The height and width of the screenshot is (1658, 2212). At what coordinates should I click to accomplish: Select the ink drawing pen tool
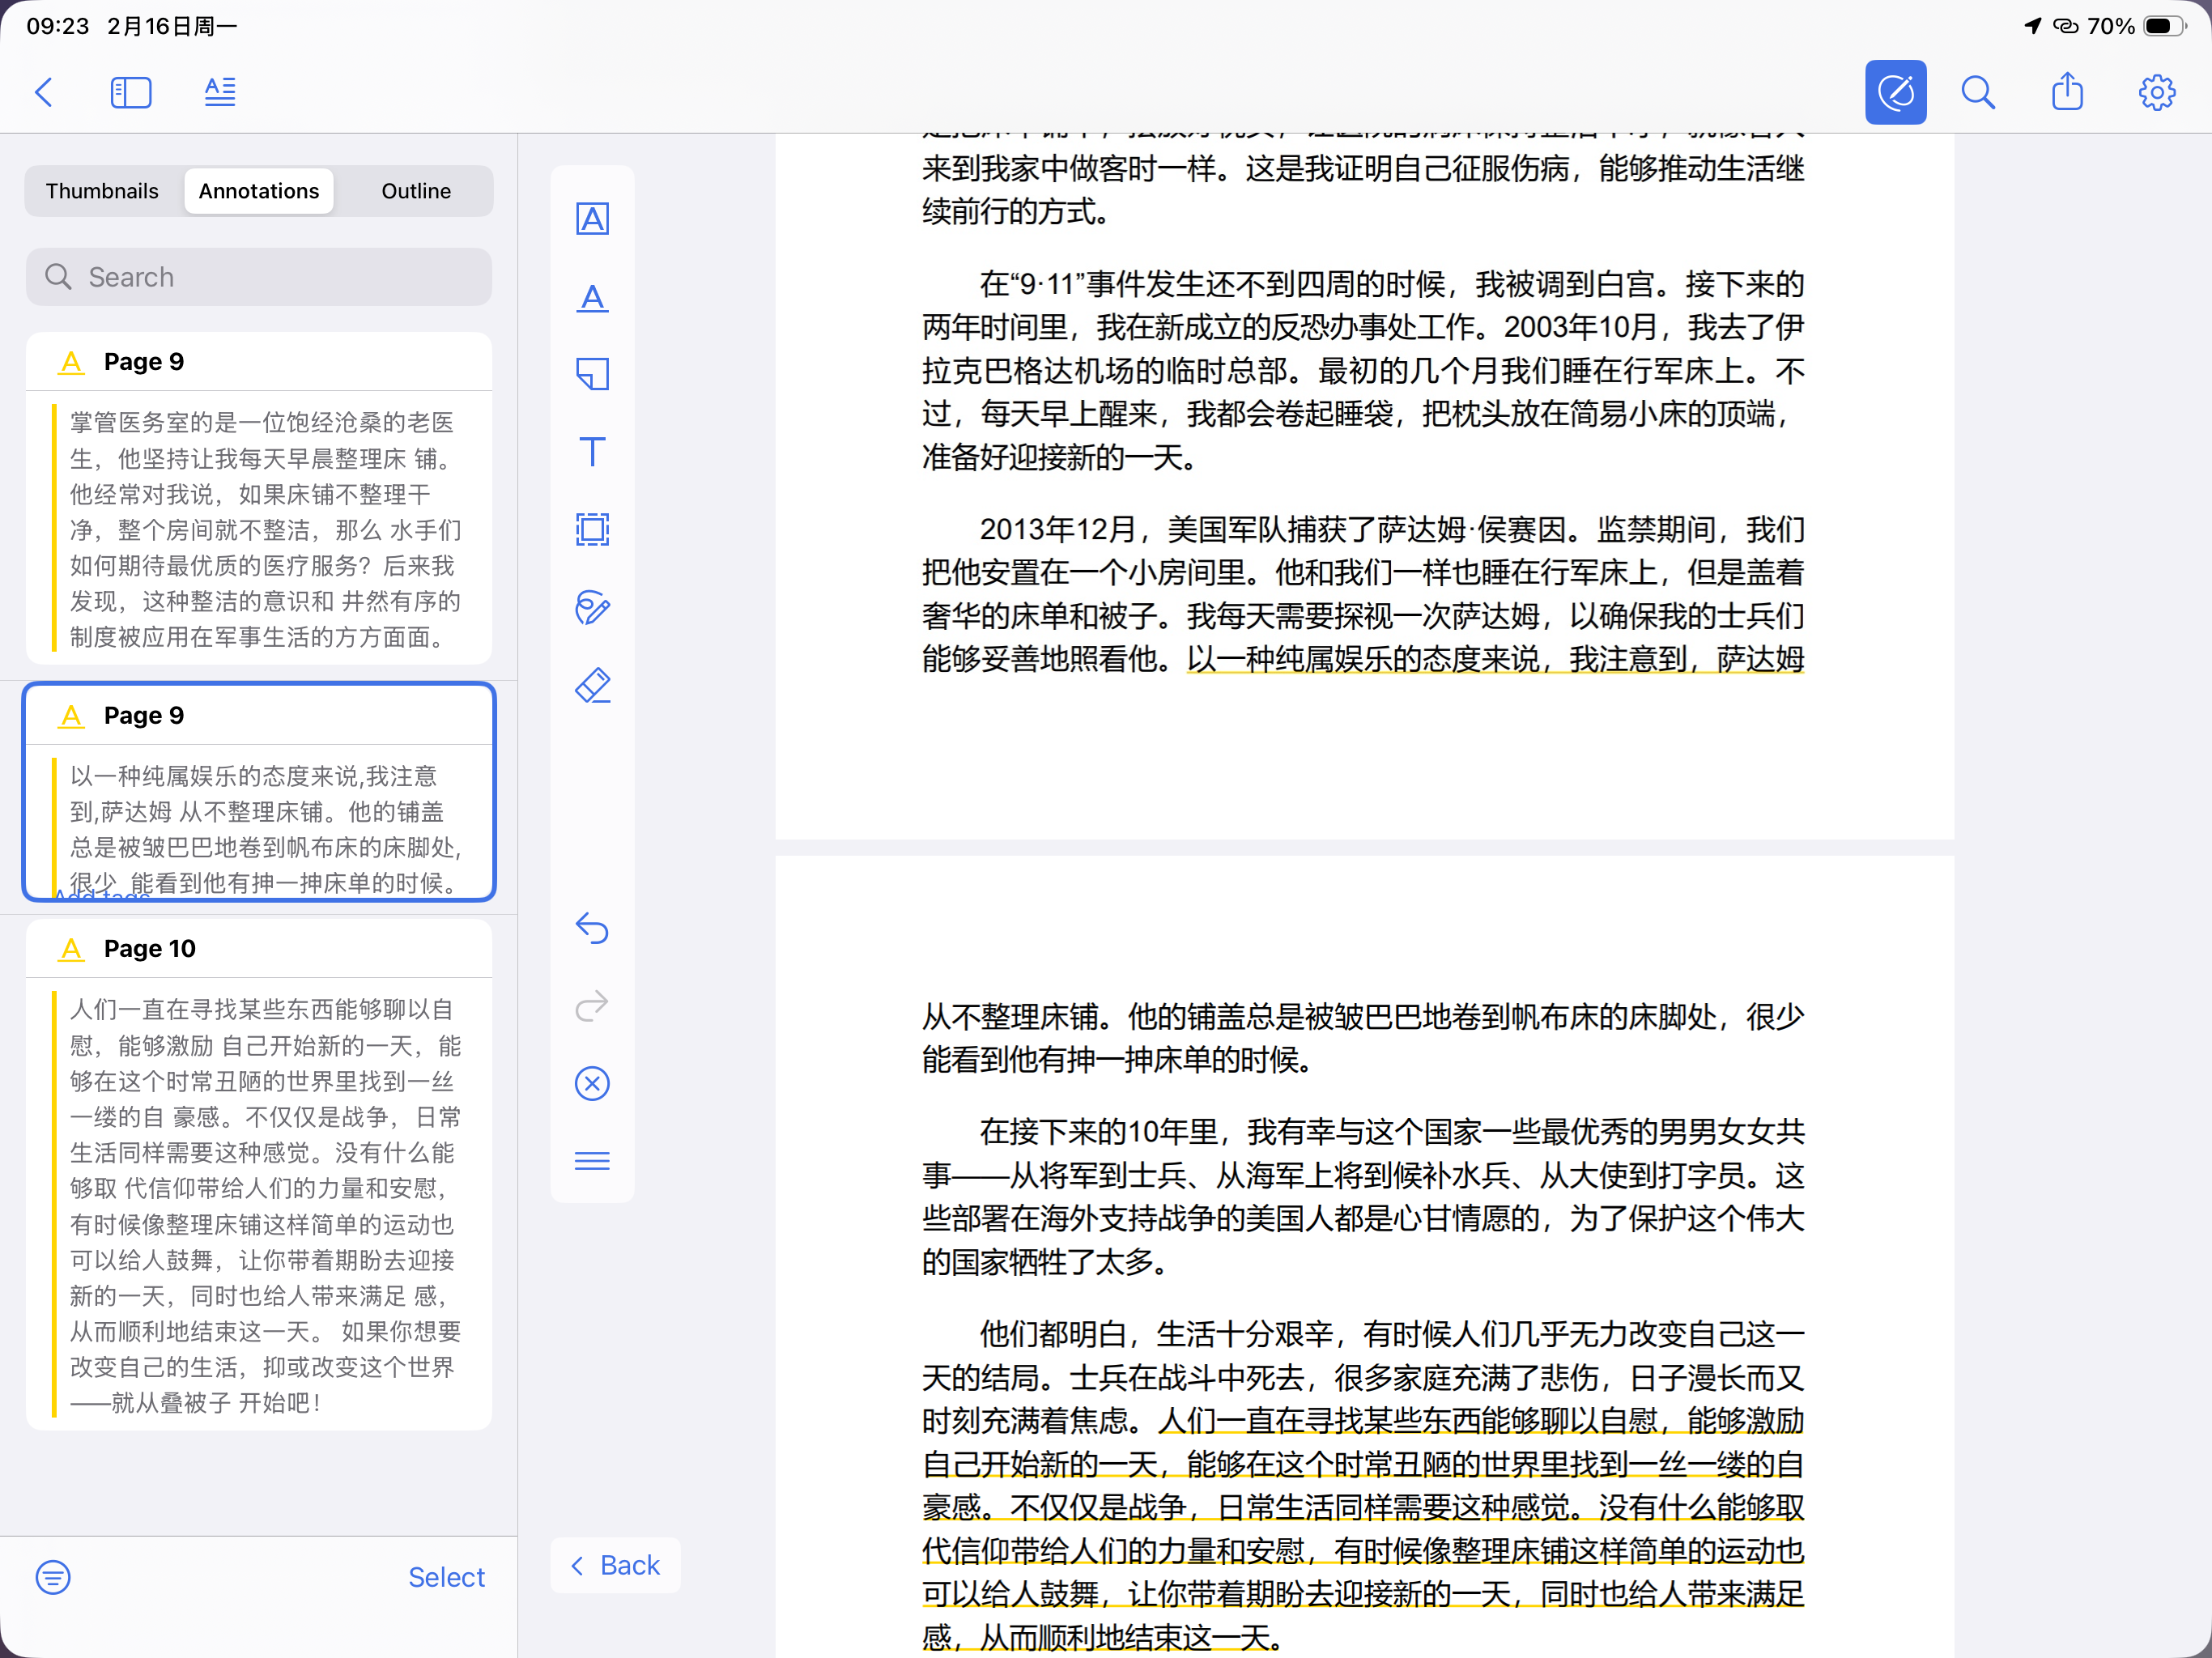592,607
